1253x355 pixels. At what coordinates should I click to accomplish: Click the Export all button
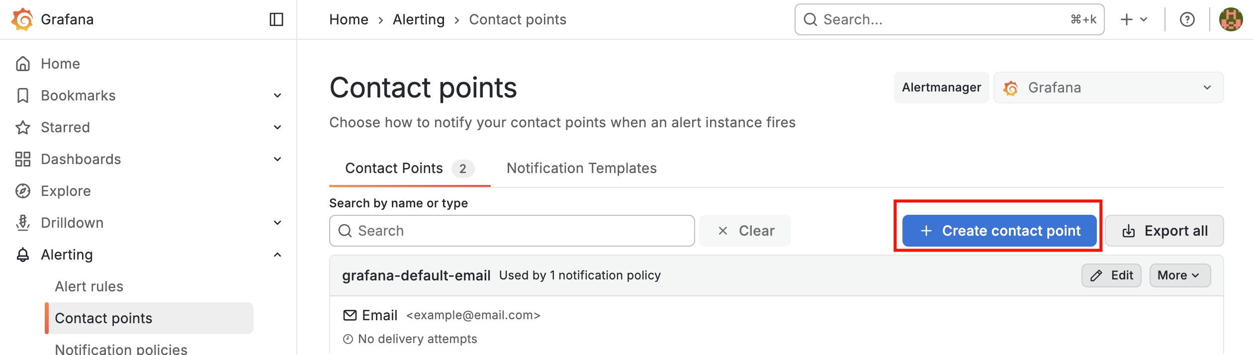[x=1164, y=231]
